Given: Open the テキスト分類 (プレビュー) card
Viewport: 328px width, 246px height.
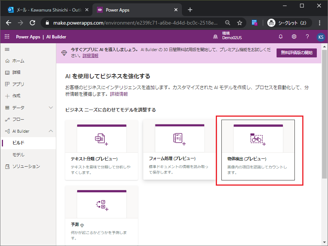Looking at the screenshot, I should [x=101, y=150].
